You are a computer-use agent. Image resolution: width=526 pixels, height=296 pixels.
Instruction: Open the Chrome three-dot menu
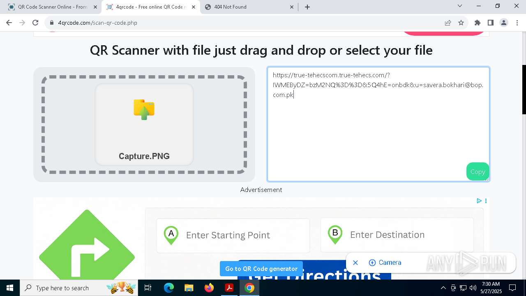[517, 23]
